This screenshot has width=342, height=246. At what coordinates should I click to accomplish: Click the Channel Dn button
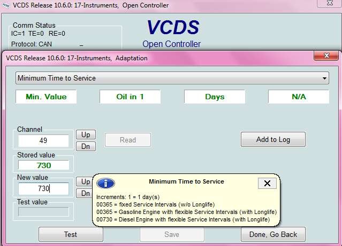pos(86,146)
